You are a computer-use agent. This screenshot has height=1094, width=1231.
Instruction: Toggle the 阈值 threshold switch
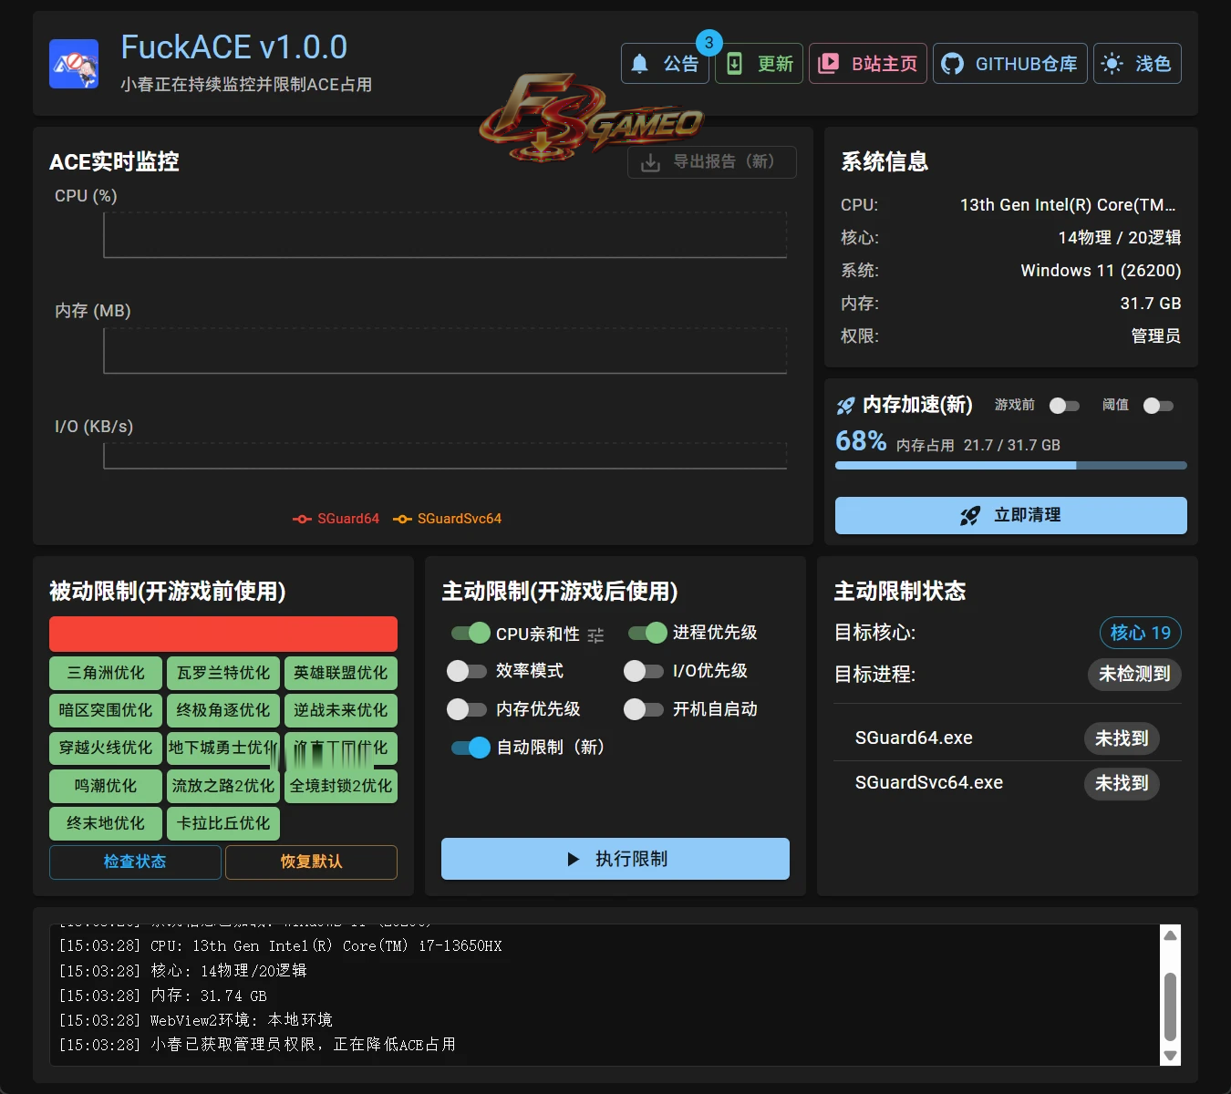point(1158,406)
